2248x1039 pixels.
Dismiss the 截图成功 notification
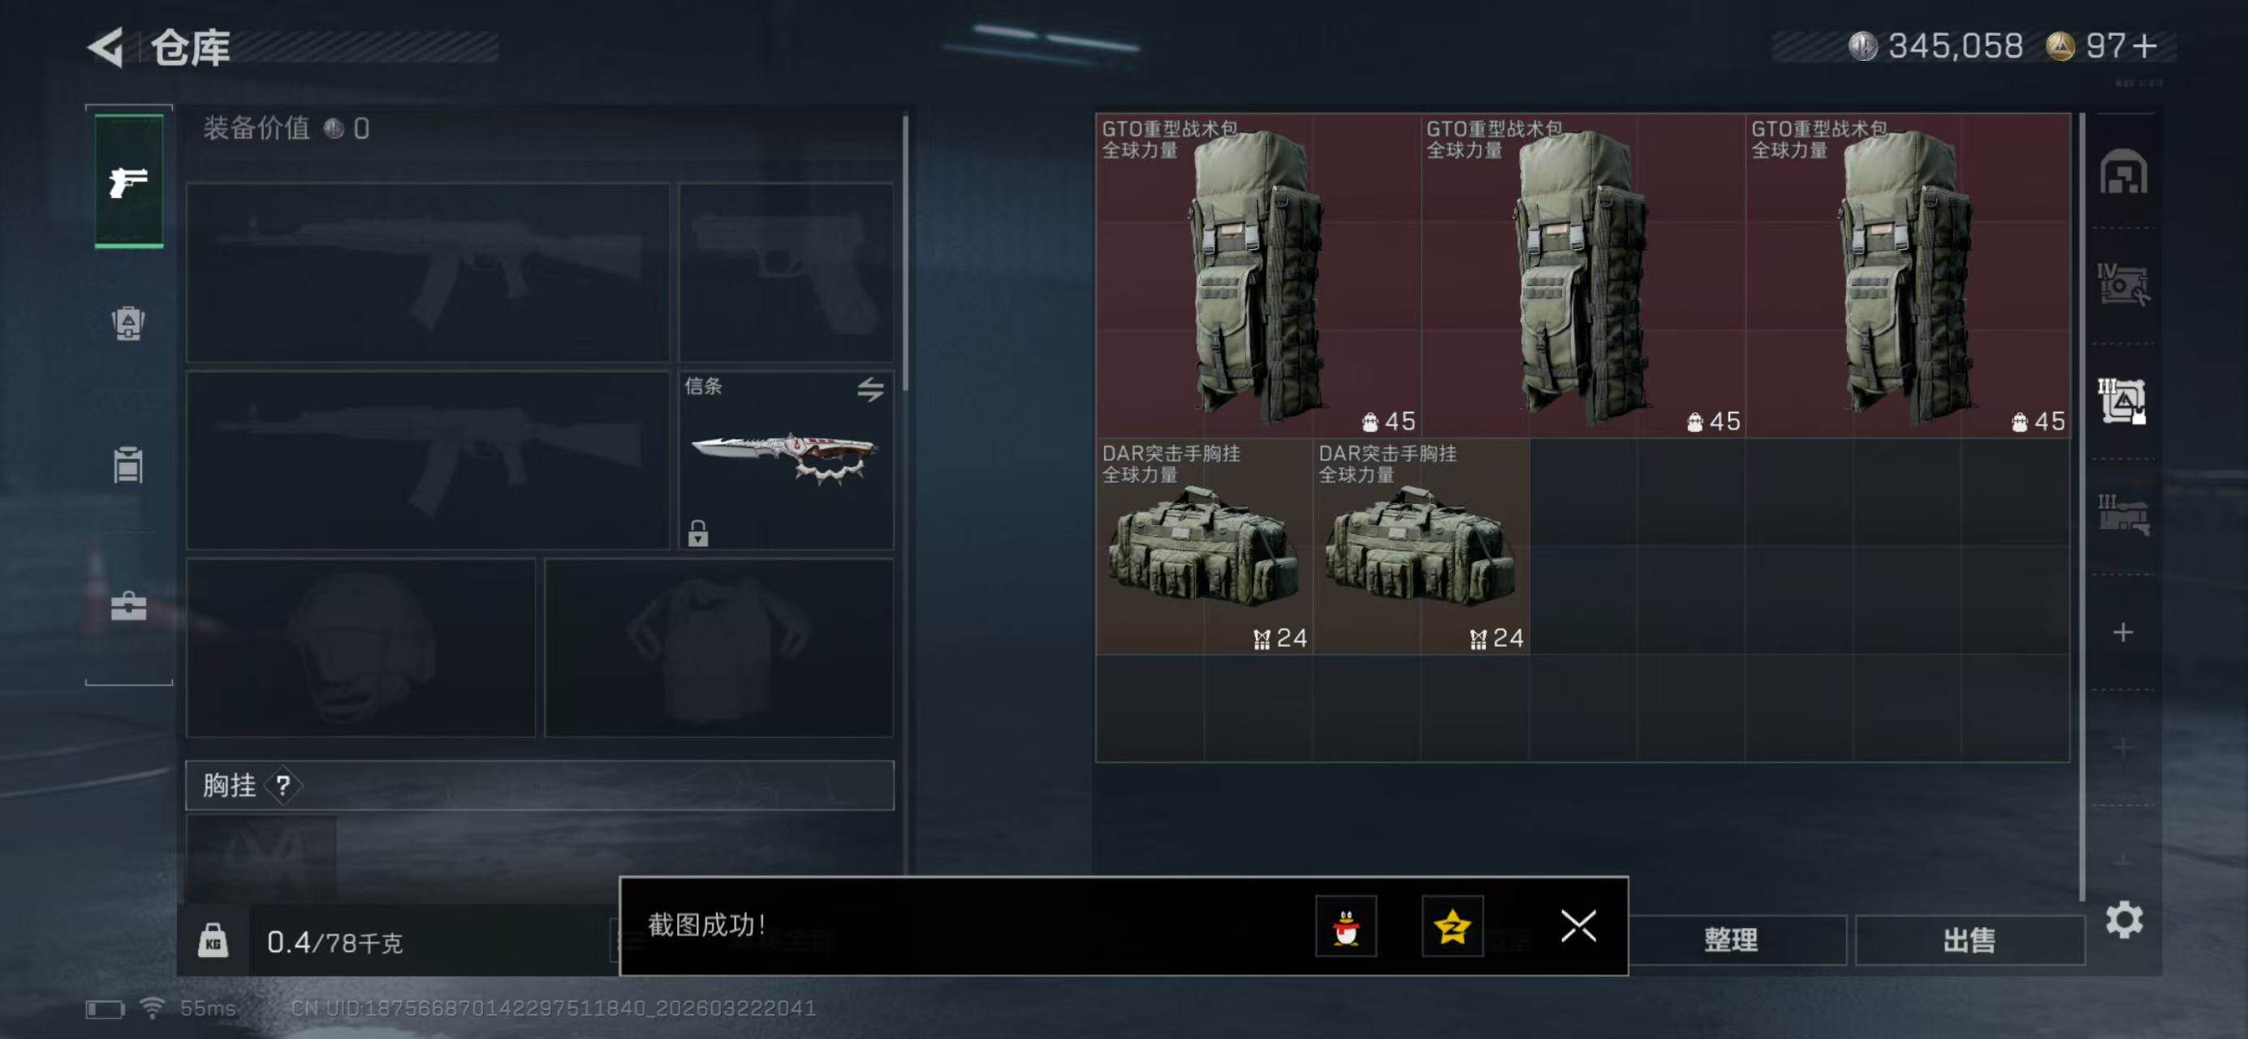point(1579,926)
